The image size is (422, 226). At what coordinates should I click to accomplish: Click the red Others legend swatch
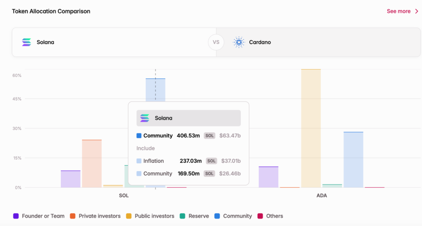[x=260, y=216]
